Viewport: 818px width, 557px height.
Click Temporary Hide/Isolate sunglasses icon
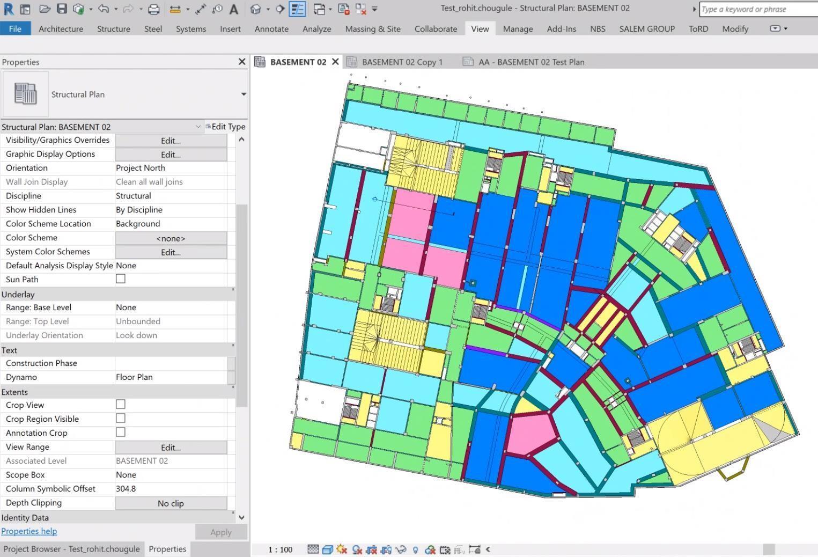[x=401, y=549]
